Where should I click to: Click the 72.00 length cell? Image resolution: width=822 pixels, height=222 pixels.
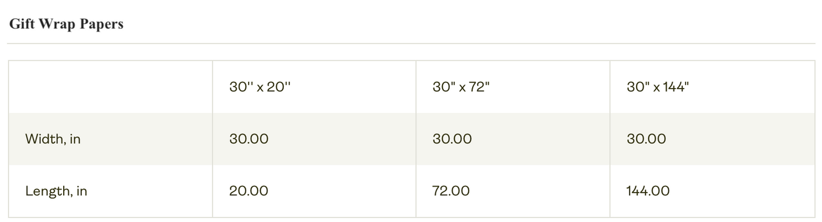pyautogui.click(x=451, y=191)
